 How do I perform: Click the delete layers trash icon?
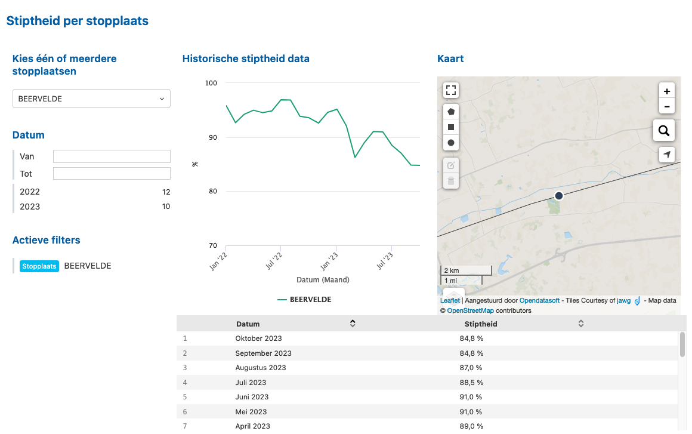(451, 180)
